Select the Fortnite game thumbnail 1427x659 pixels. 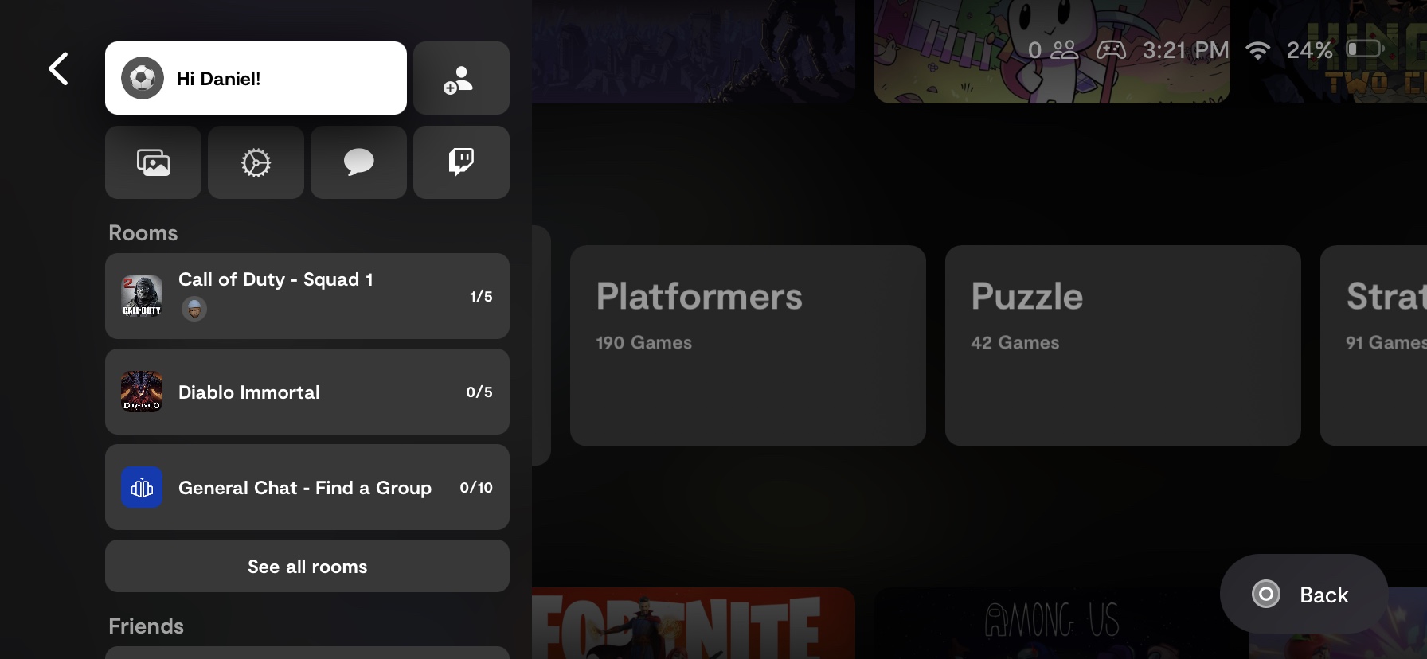[x=694, y=623]
